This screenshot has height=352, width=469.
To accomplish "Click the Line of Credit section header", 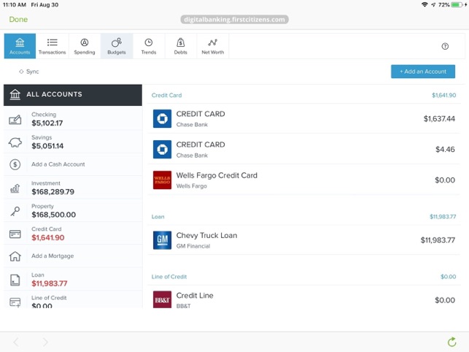I will (x=169, y=277).
